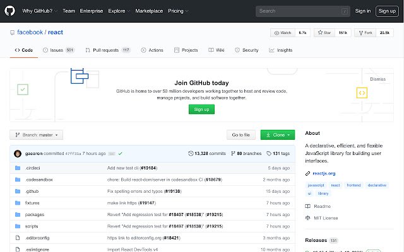Open the Releases section heading

coord(316,240)
